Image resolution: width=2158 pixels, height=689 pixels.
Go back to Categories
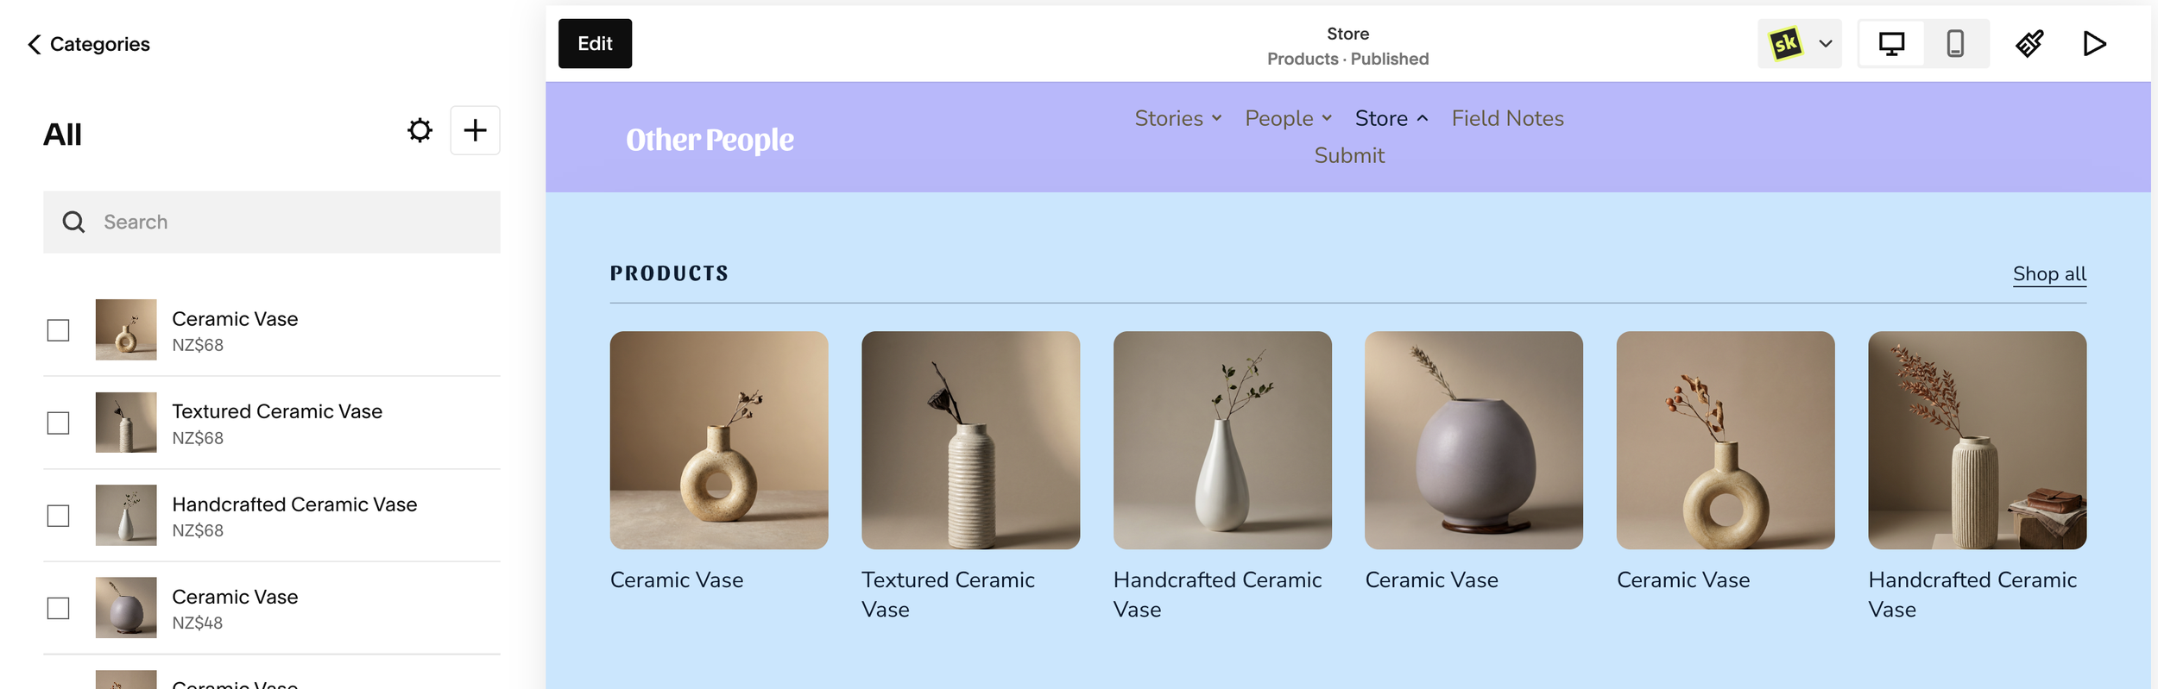point(89,44)
